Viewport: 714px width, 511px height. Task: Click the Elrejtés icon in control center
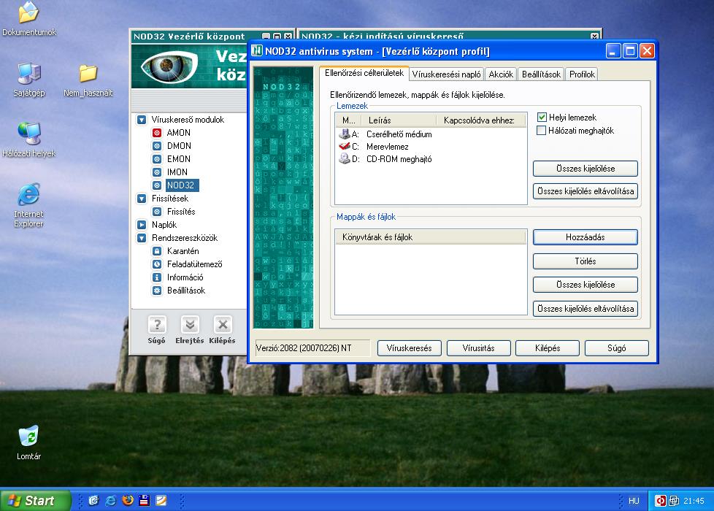[x=190, y=325]
